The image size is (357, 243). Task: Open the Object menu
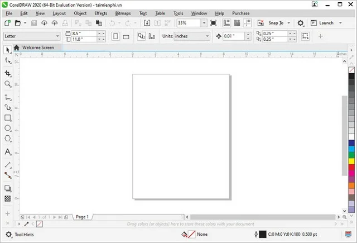tap(80, 13)
